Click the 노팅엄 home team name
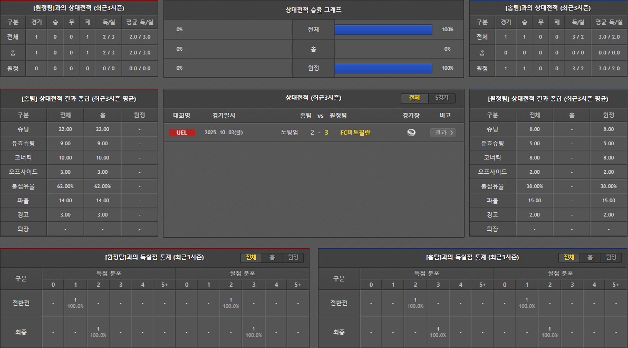 289,133
